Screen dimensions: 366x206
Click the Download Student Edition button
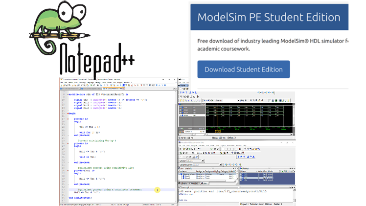[x=244, y=69]
